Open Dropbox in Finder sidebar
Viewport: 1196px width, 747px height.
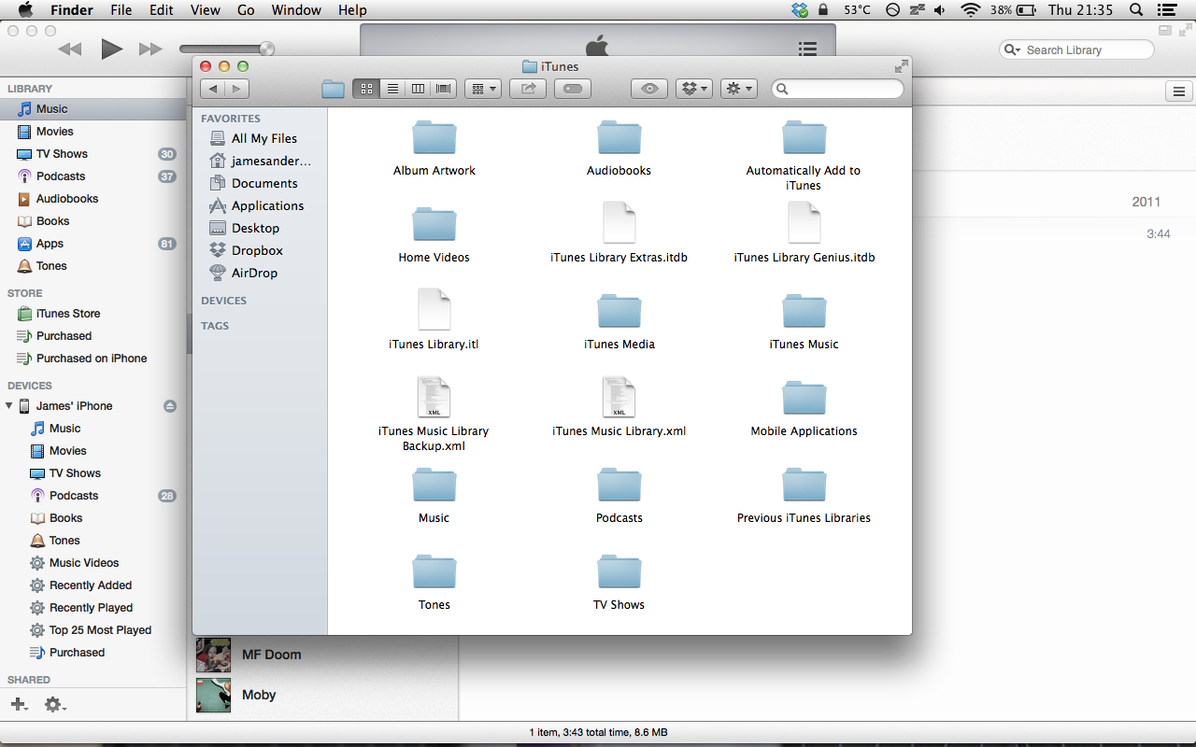pos(247,250)
